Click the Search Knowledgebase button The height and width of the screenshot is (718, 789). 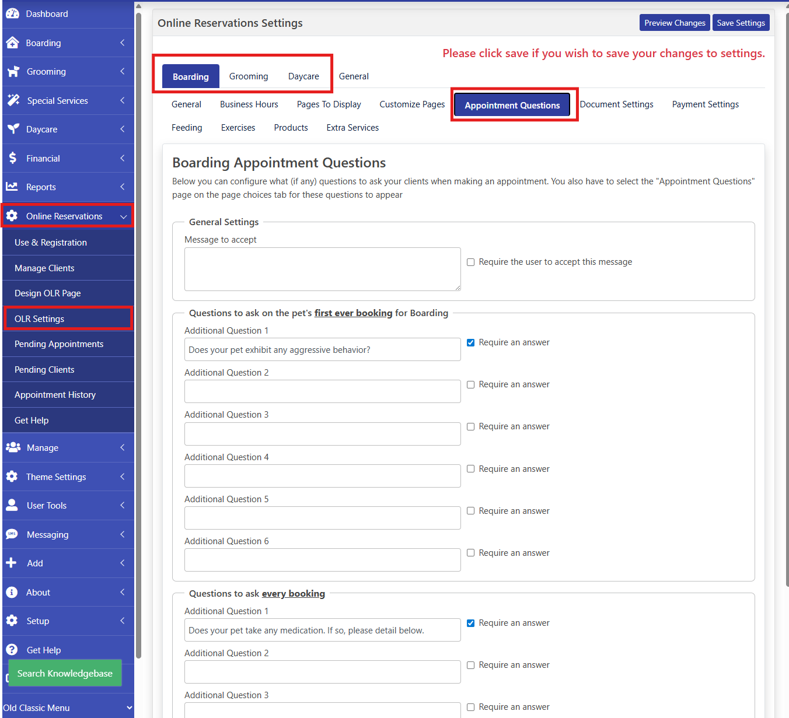pos(65,673)
